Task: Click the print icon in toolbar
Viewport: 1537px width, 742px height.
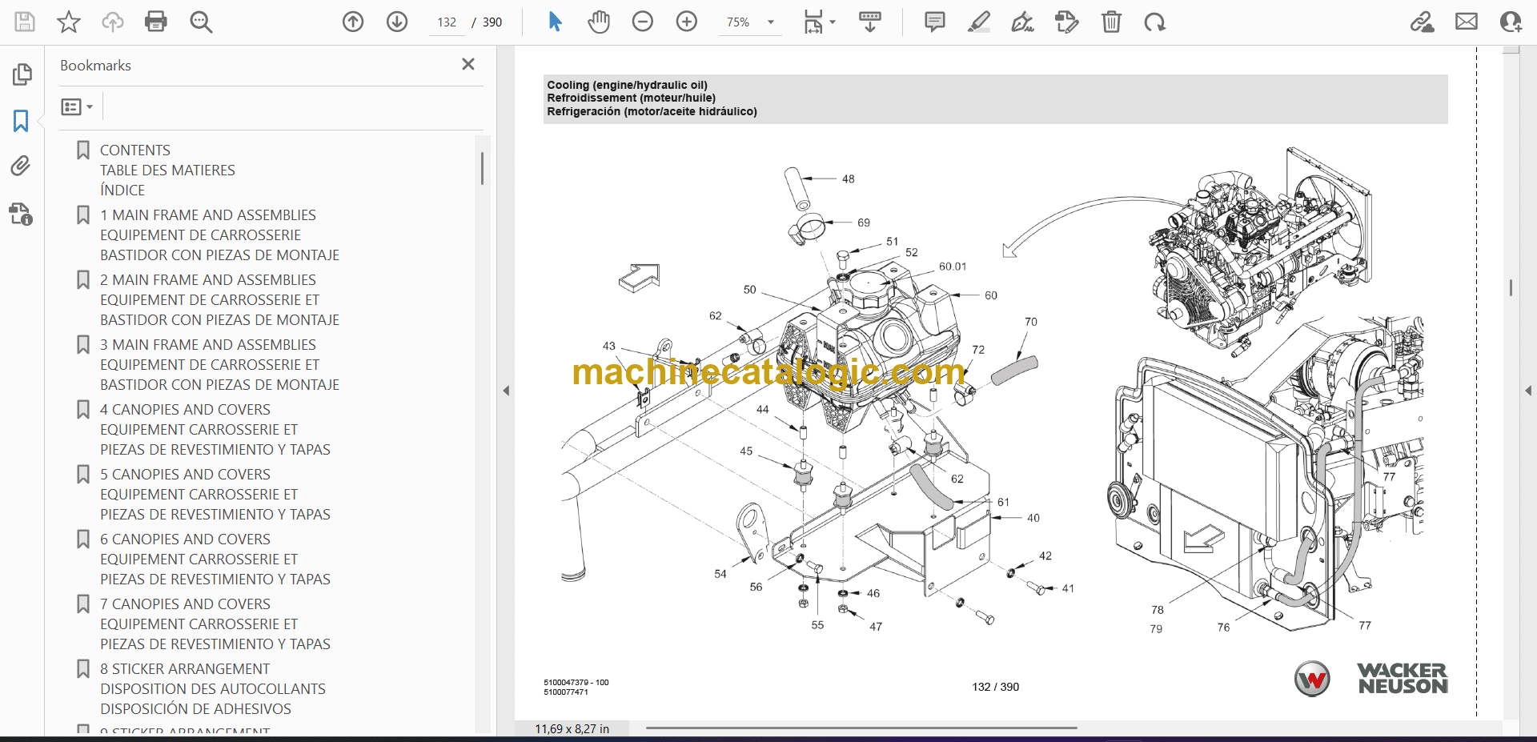Action: pyautogui.click(x=156, y=22)
